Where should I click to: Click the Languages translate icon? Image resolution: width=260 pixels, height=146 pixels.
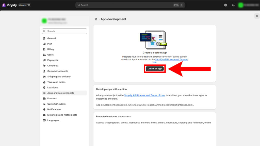44,120
